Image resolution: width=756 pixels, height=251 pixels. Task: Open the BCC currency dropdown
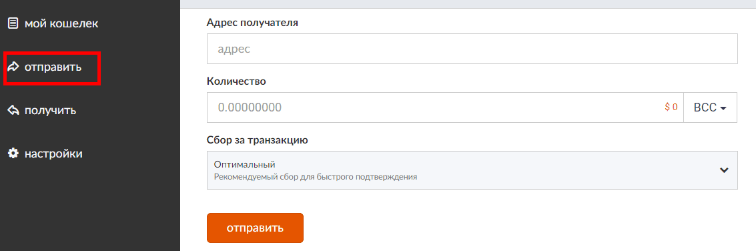[x=710, y=107]
